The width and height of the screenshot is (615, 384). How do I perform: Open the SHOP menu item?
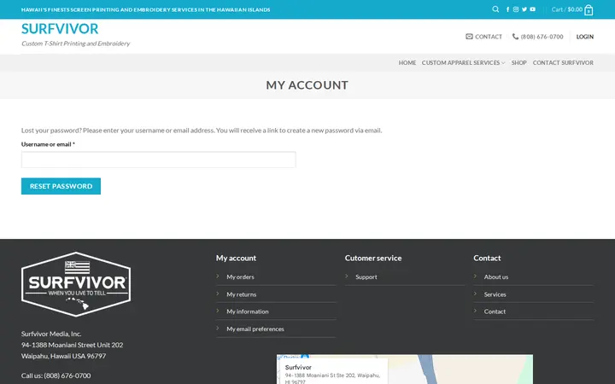pos(519,62)
